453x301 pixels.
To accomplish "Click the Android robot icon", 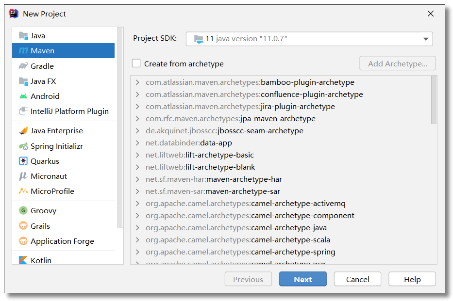I will pos(23,96).
